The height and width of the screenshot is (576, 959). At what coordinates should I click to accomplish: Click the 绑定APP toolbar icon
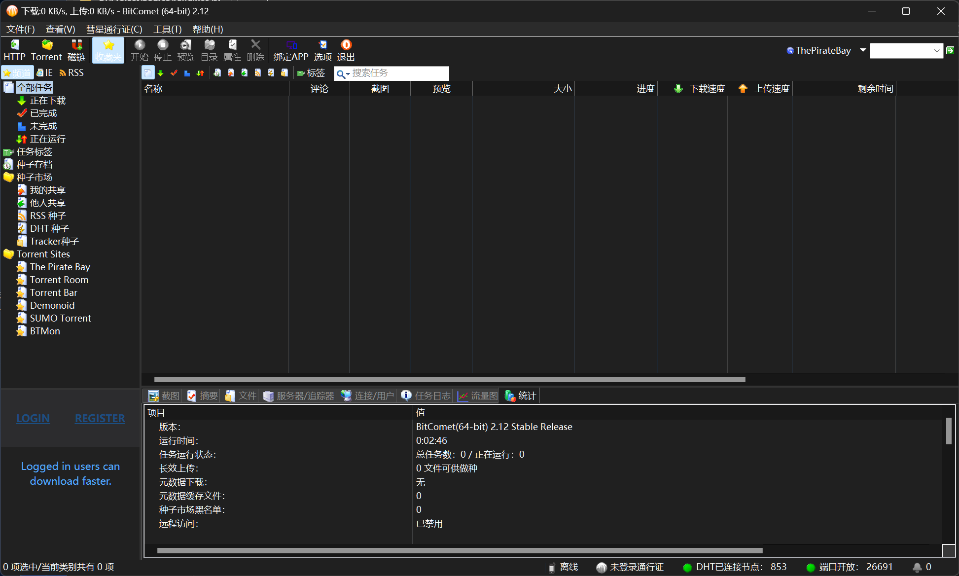[x=291, y=50]
